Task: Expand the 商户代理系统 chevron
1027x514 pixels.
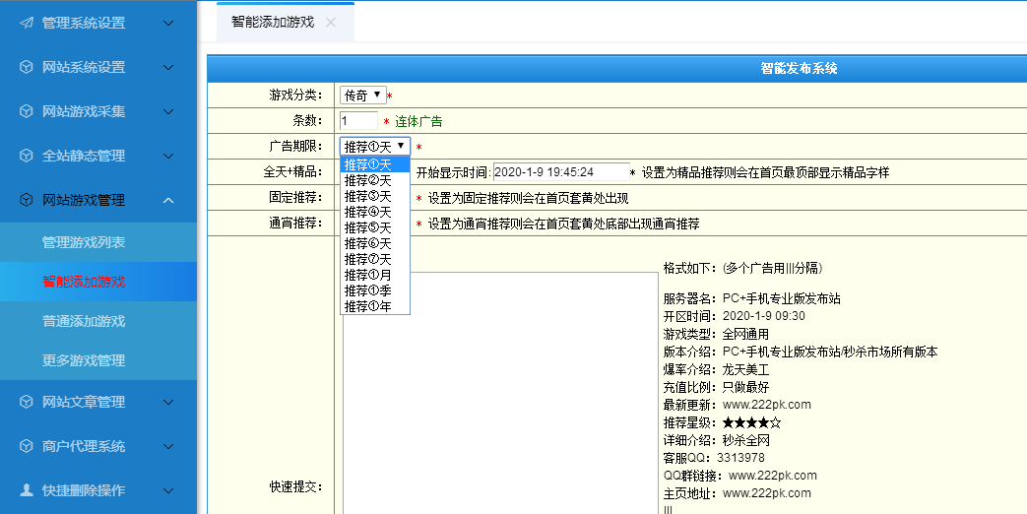Action: (168, 446)
